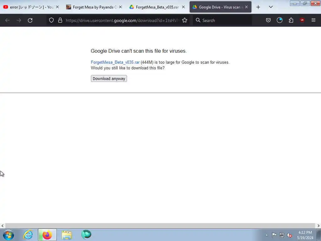Open tracking protection shield info
The height and width of the screenshot is (241, 321).
click(x=51, y=20)
